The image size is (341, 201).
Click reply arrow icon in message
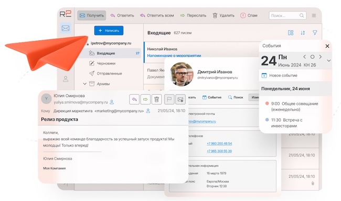pyautogui.click(x=134, y=99)
